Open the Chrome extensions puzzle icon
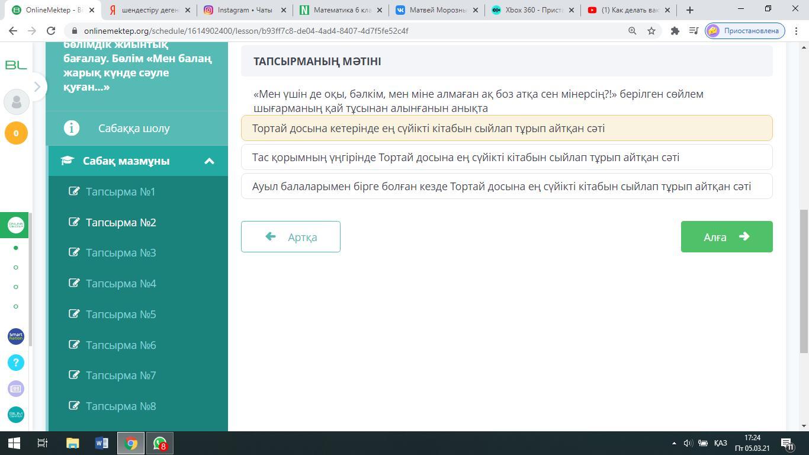This screenshot has width=809, height=455. 675,31
